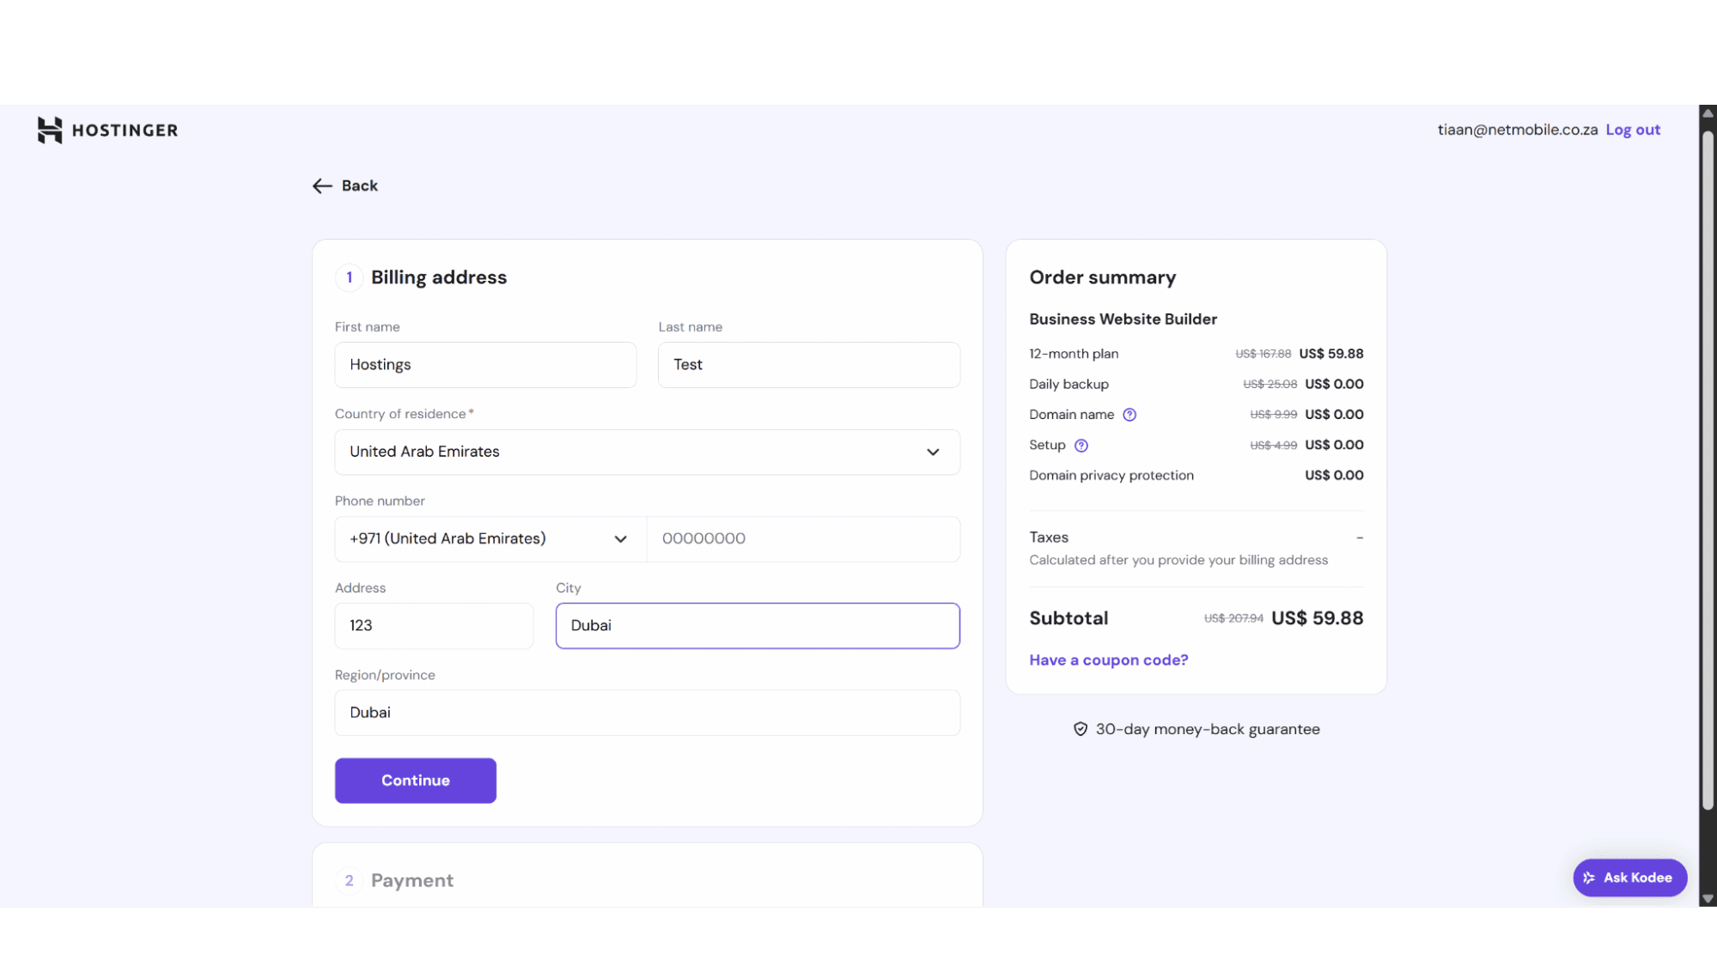
Task: Open Ask Kodee chat button
Action: [1629, 878]
